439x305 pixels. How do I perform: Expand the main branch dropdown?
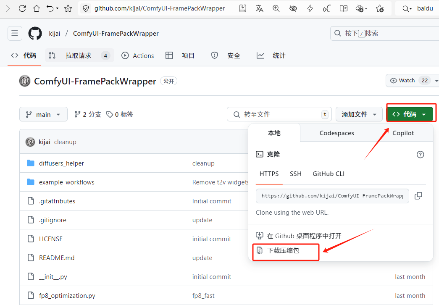(x=43, y=114)
